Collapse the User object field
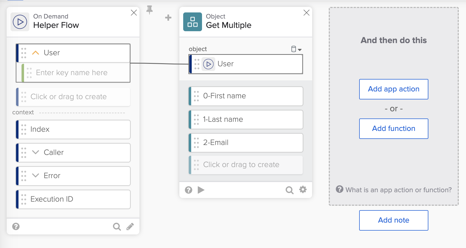 (36, 53)
